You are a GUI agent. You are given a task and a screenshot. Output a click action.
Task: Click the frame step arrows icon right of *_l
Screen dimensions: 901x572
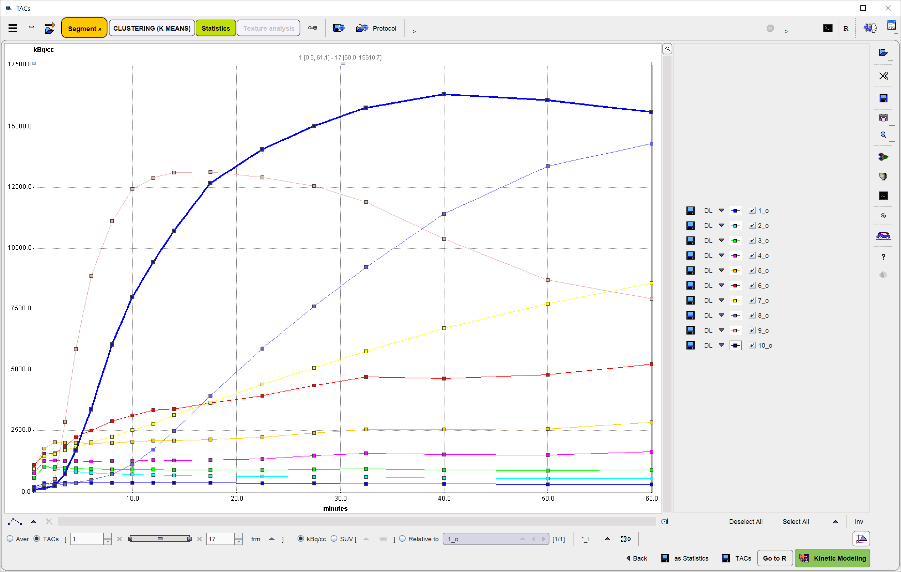[x=626, y=539]
